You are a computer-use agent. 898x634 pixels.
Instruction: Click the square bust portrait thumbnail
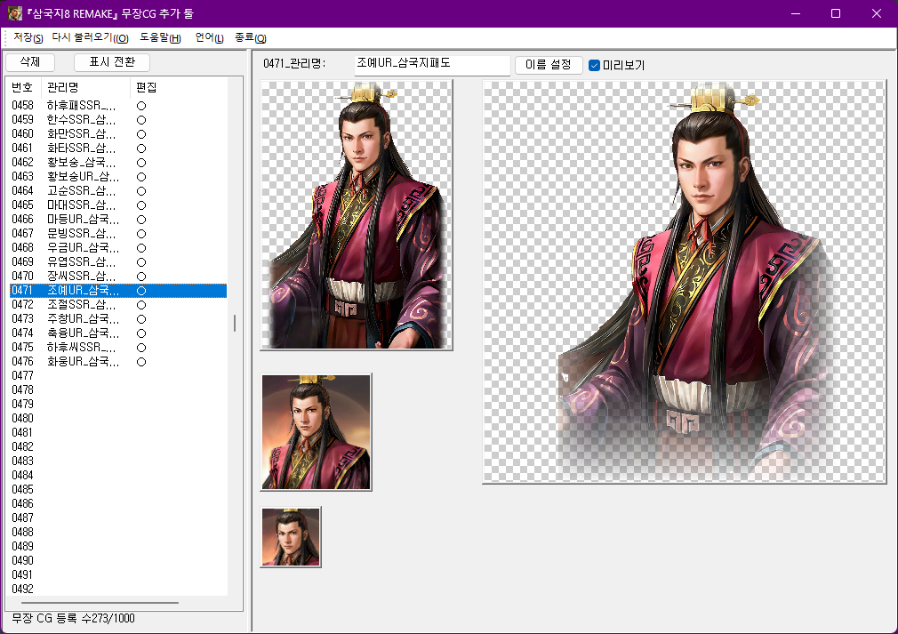pos(317,432)
